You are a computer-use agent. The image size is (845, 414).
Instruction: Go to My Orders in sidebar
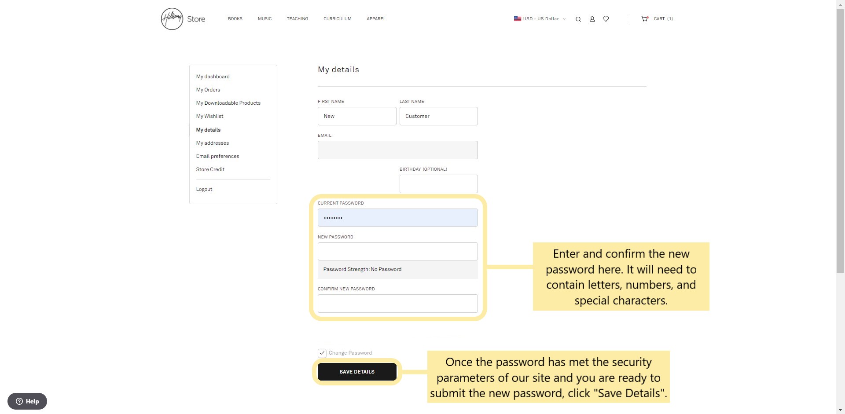(x=208, y=90)
